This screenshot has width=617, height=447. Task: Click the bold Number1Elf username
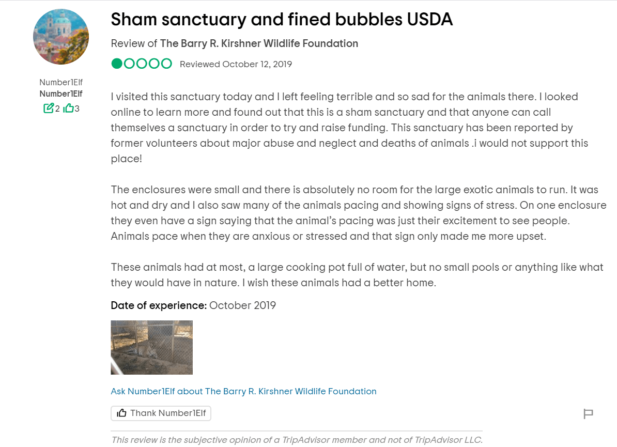point(61,94)
